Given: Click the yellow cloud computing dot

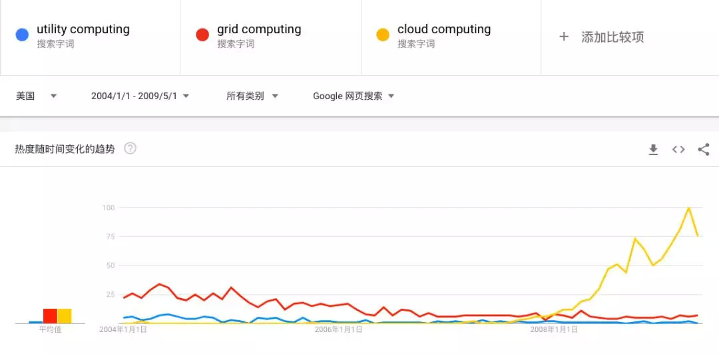Looking at the screenshot, I should (x=383, y=35).
